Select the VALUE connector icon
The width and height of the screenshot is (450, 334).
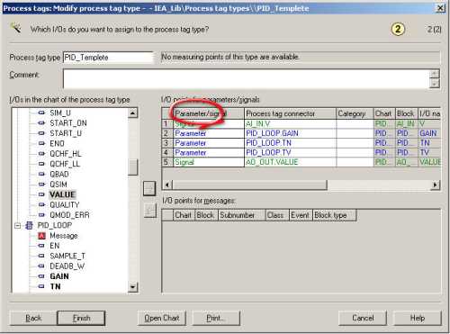[x=41, y=194]
